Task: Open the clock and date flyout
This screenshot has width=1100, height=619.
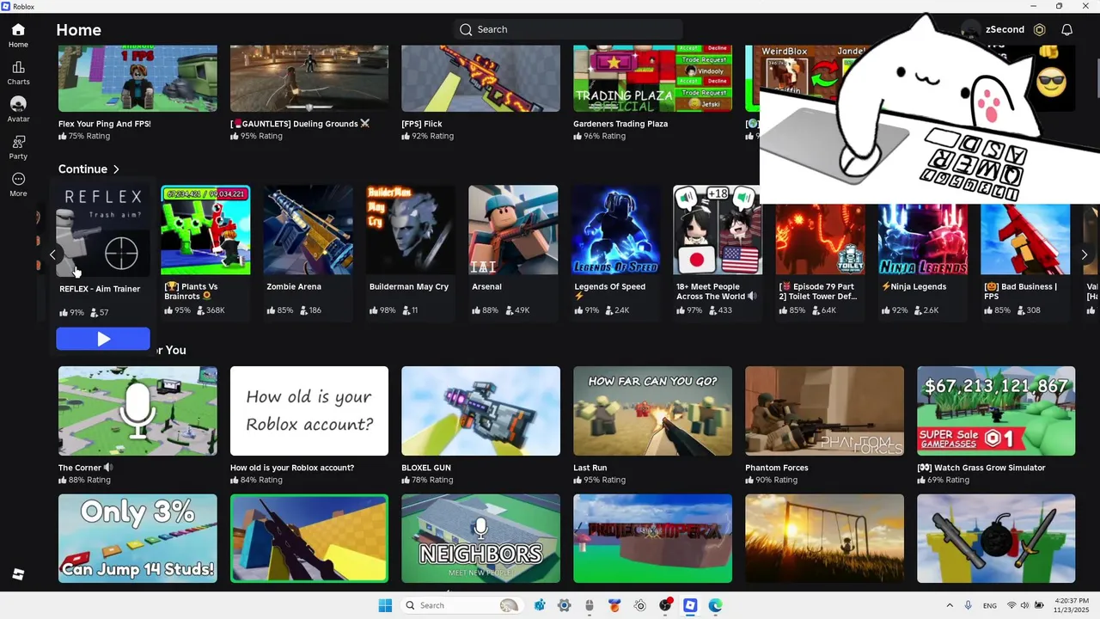Action: [x=1071, y=605]
